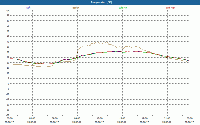Click the 65 value on the y-axis
Image resolution: width=200 pixels, height=125 pixels.
tap(8, 15)
